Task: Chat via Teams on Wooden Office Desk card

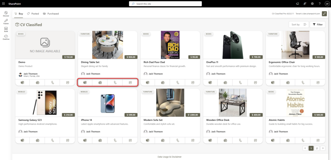Action: pos(210,140)
